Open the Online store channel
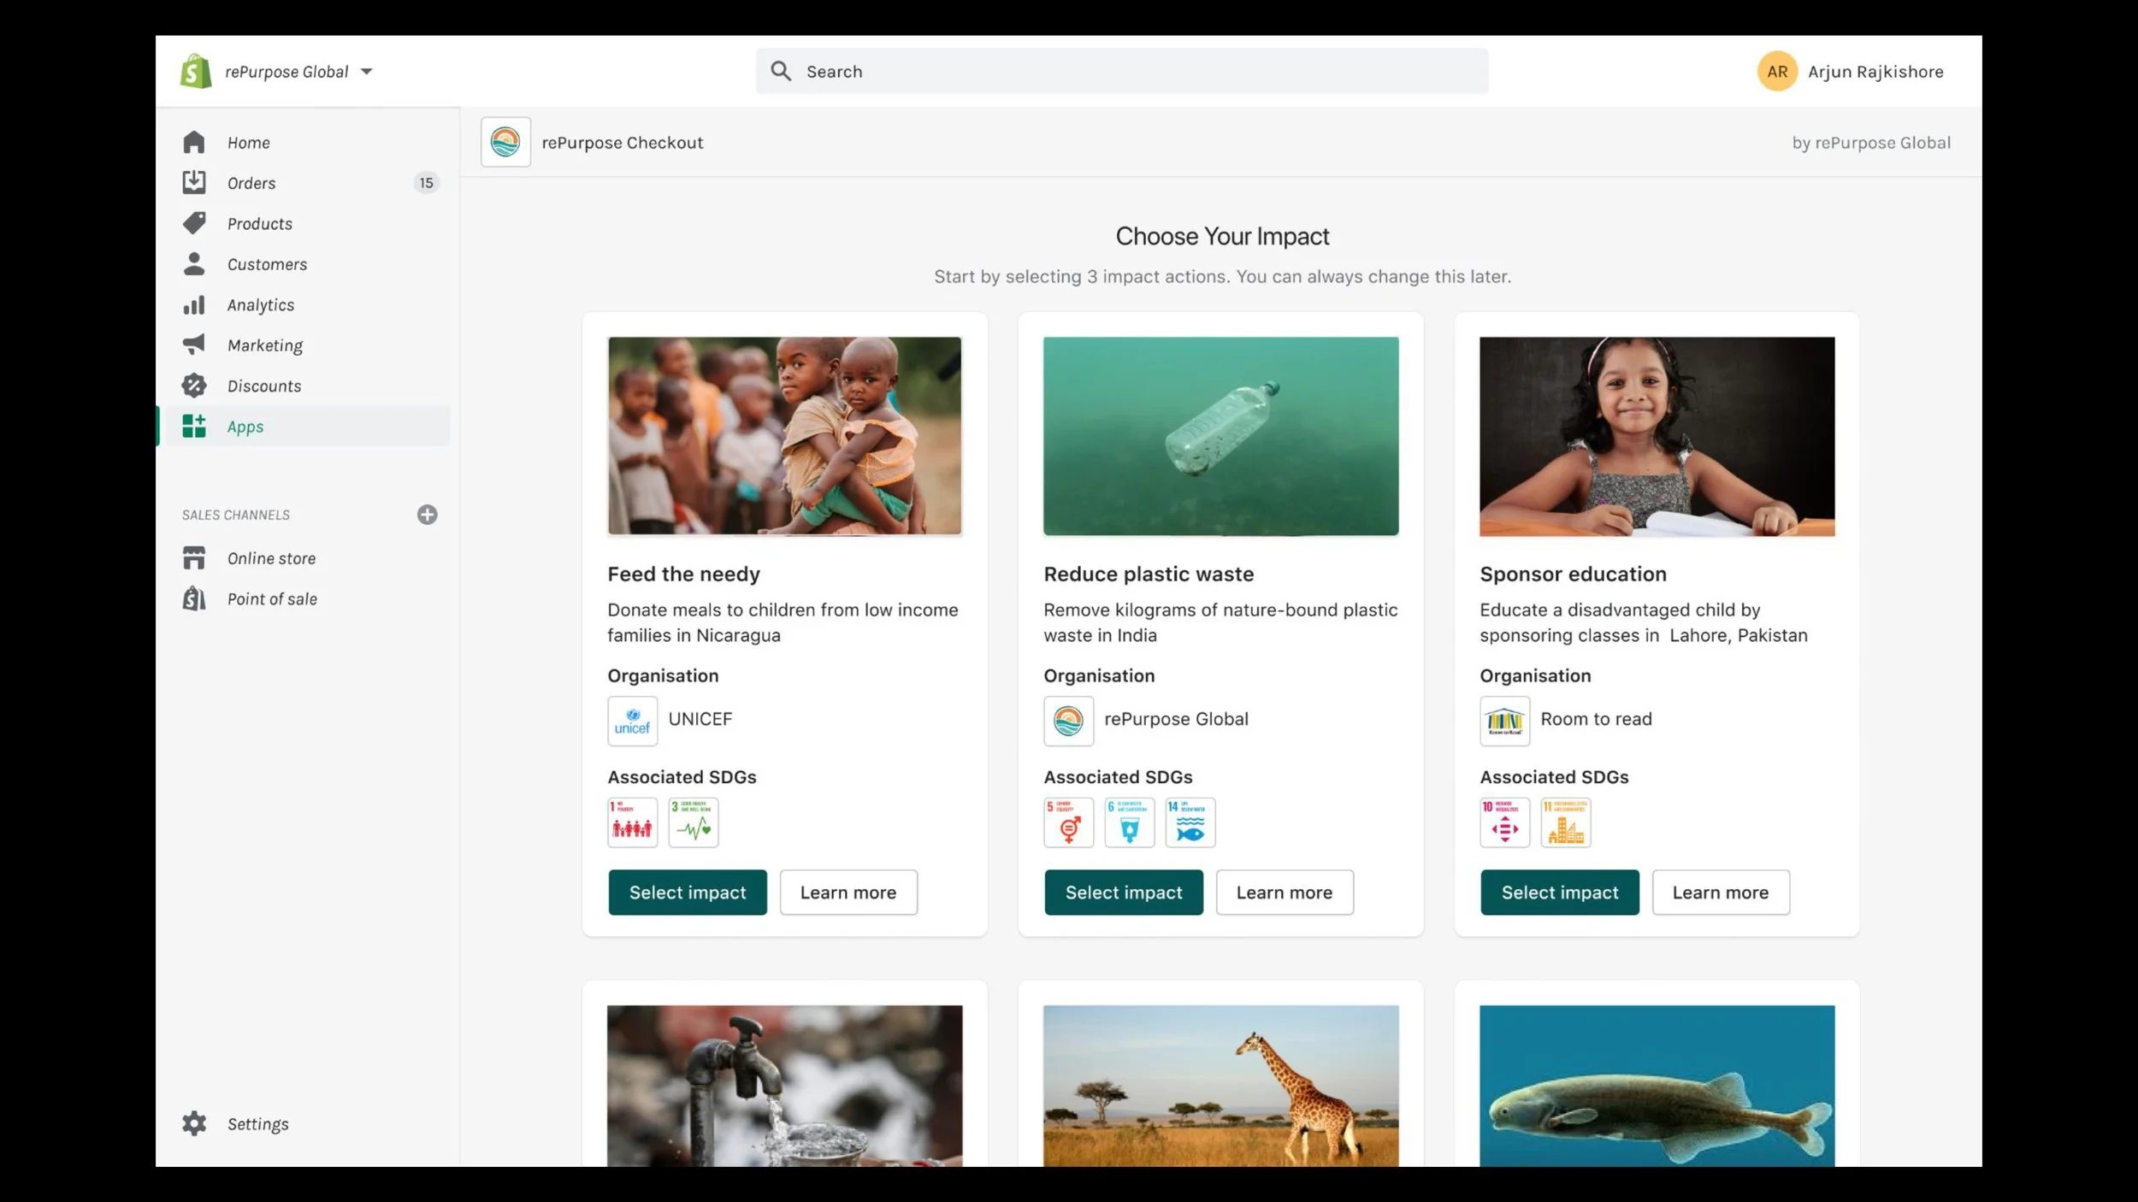 click(x=271, y=558)
